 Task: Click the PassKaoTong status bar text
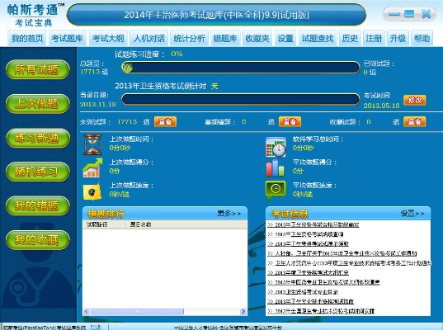coord(45,328)
